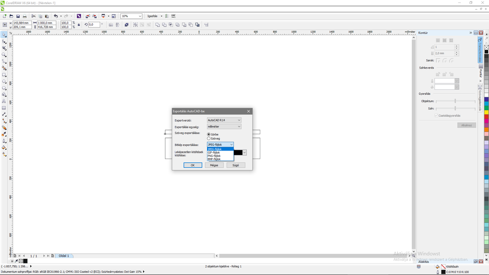489x275 pixels.
Task: Open the zoom level 10% dropdown
Action: 131,16
